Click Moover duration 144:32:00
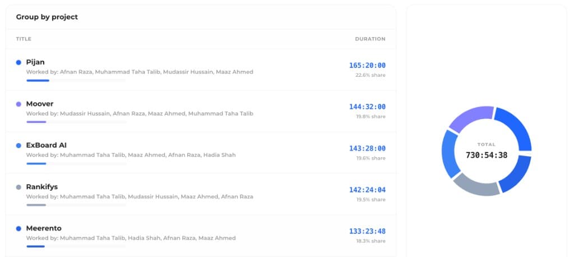 click(367, 107)
